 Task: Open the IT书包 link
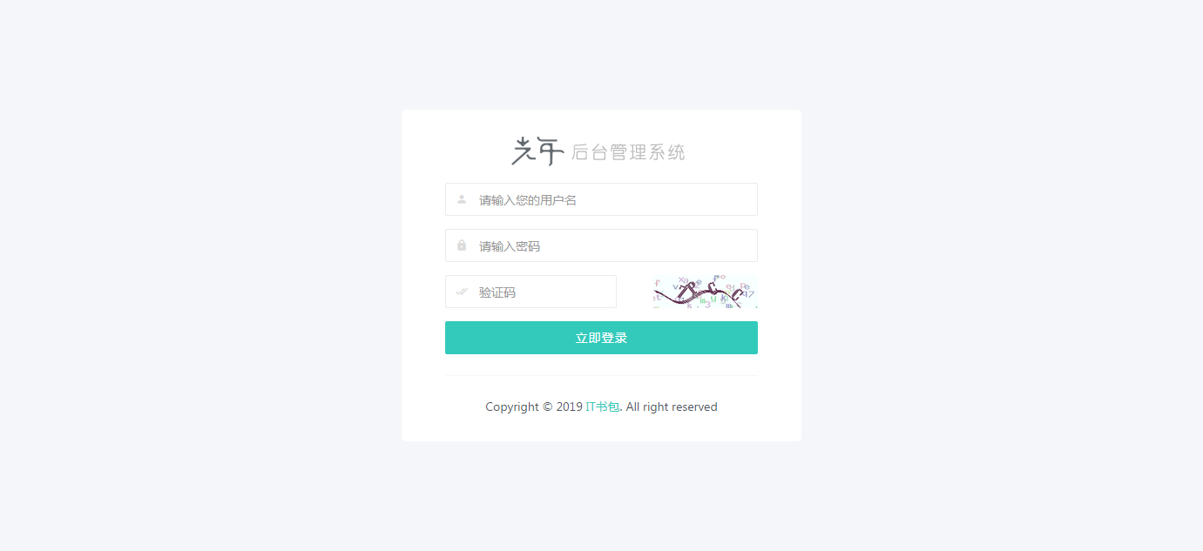[602, 407]
